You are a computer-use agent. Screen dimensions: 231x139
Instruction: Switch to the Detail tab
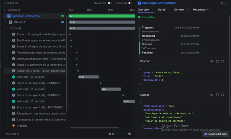pyautogui.click(x=164, y=10)
